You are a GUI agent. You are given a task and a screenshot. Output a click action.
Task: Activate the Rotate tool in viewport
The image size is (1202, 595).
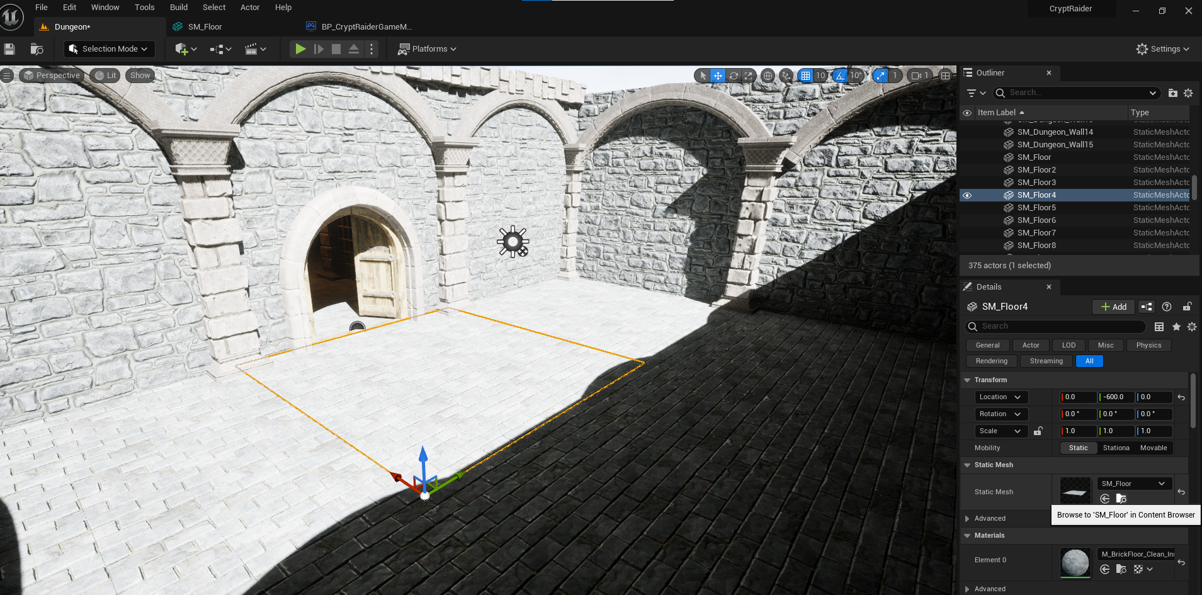pyautogui.click(x=734, y=76)
